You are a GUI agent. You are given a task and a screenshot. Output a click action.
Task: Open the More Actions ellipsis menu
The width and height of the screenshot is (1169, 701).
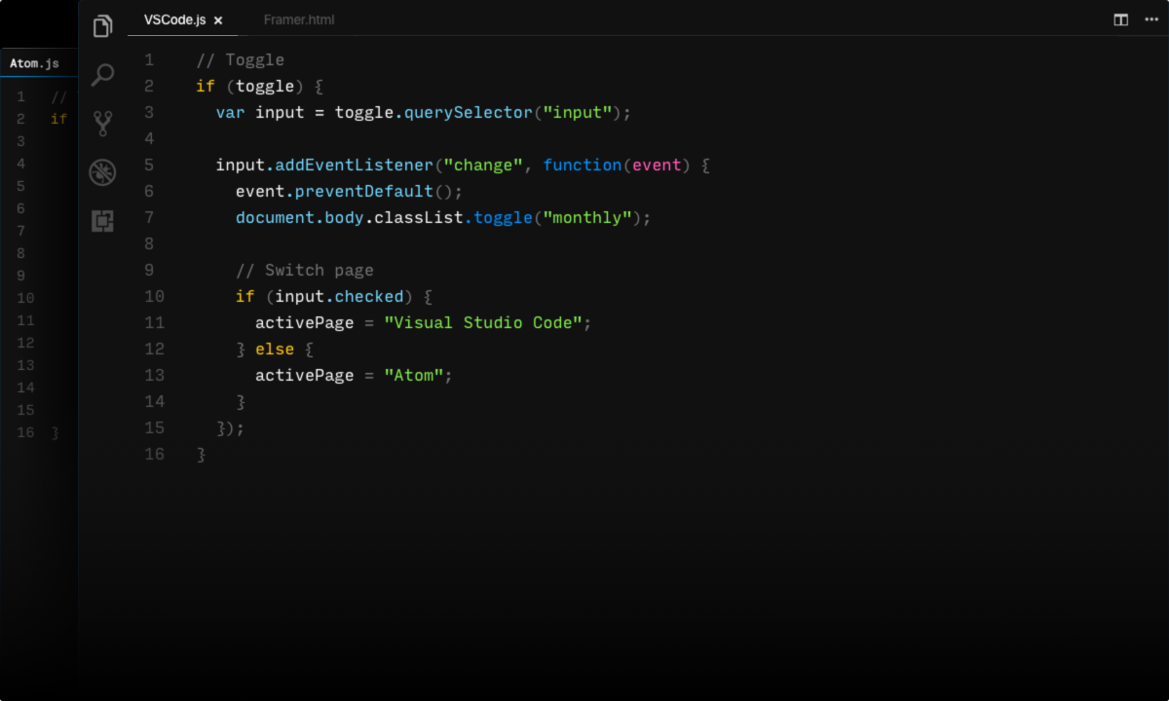click(x=1150, y=19)
